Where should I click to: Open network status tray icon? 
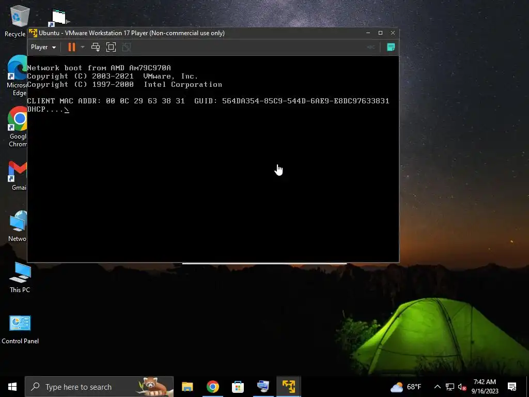point(450,387)
